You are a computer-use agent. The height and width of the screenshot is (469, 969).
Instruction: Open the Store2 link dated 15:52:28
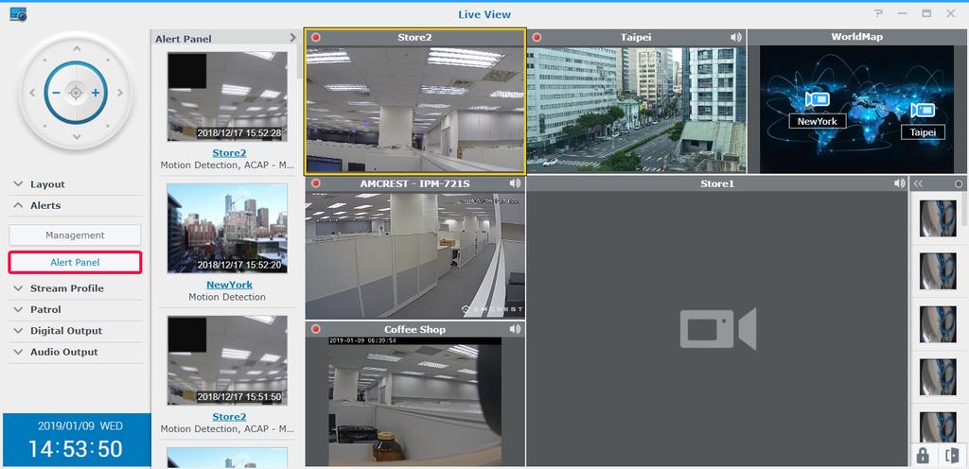(229, 152)
